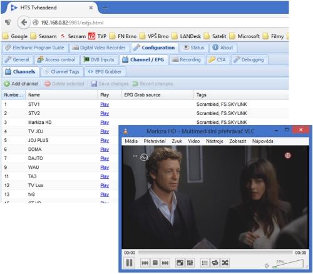Click Delete selected button
This screenshot has height=274, width=313.
[64, 84]
